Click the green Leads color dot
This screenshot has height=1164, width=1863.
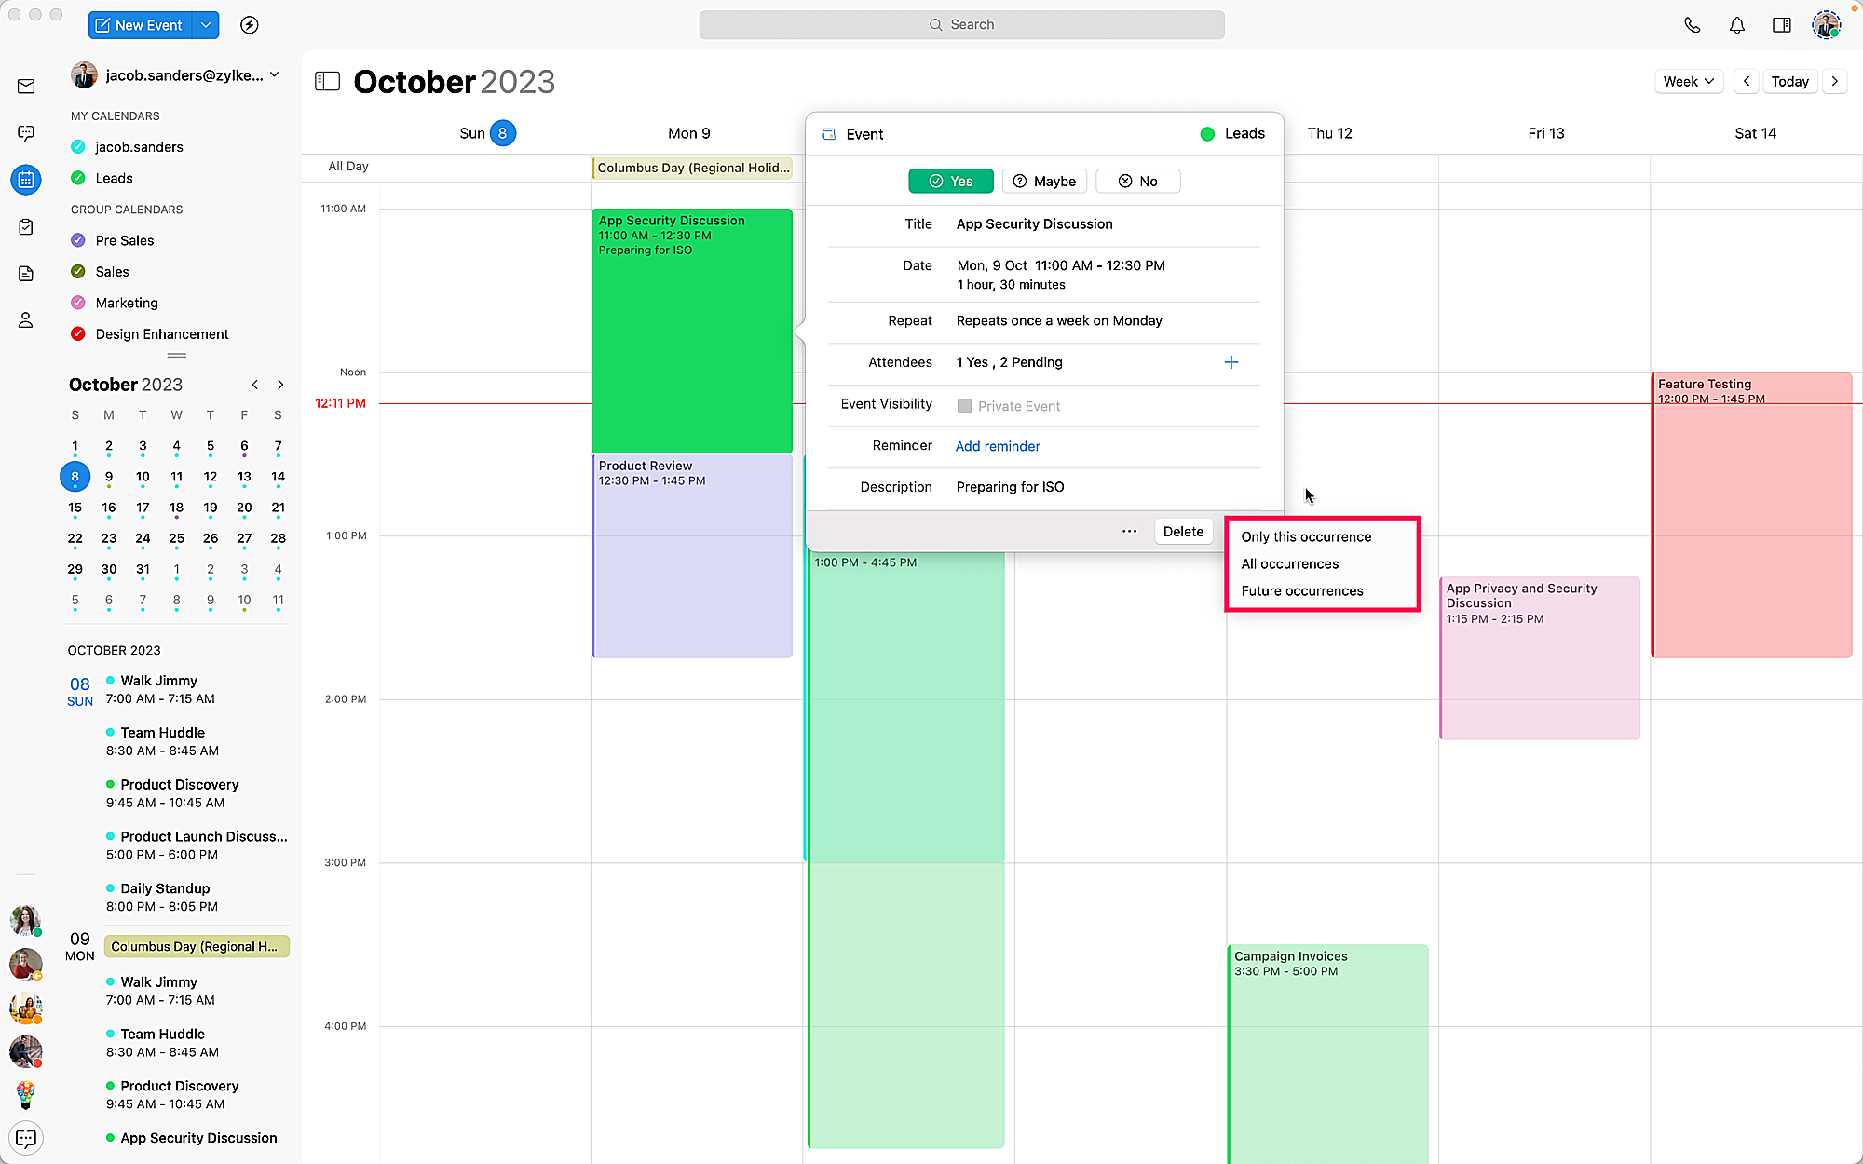[x=1207, y=134]
